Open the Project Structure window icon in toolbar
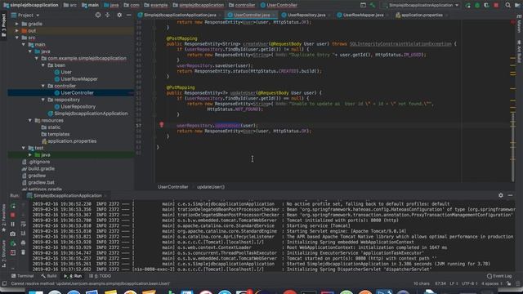The image size is (523, 294). (363, 5)
